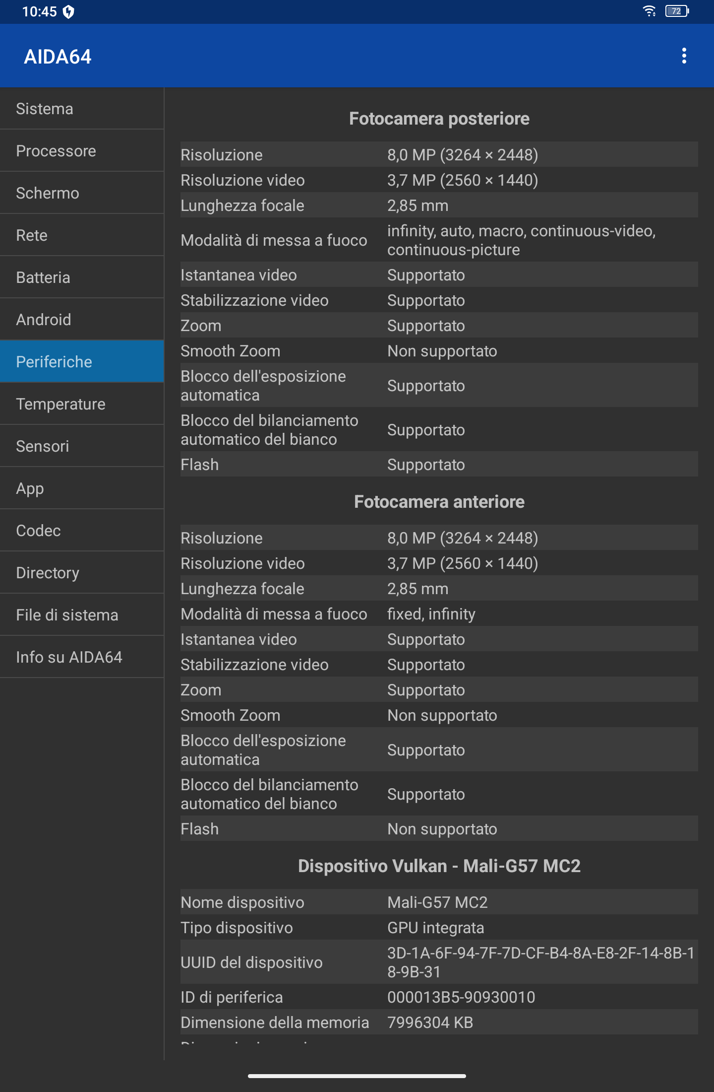Select front camera Smooth Zoom row
This screenshot has height=1092, width=714.
tap(439, 715)
